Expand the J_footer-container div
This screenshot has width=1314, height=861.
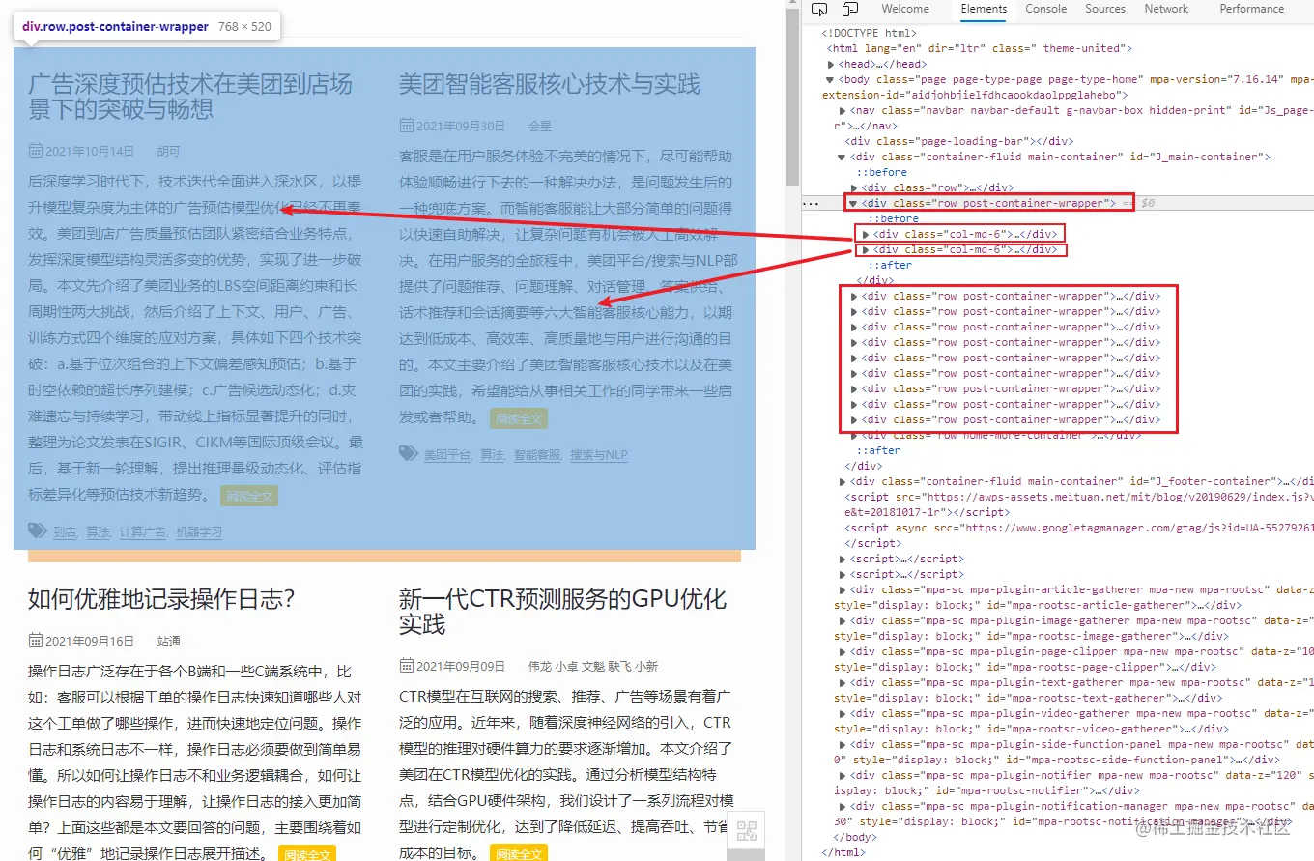click(x=843, y=481)
